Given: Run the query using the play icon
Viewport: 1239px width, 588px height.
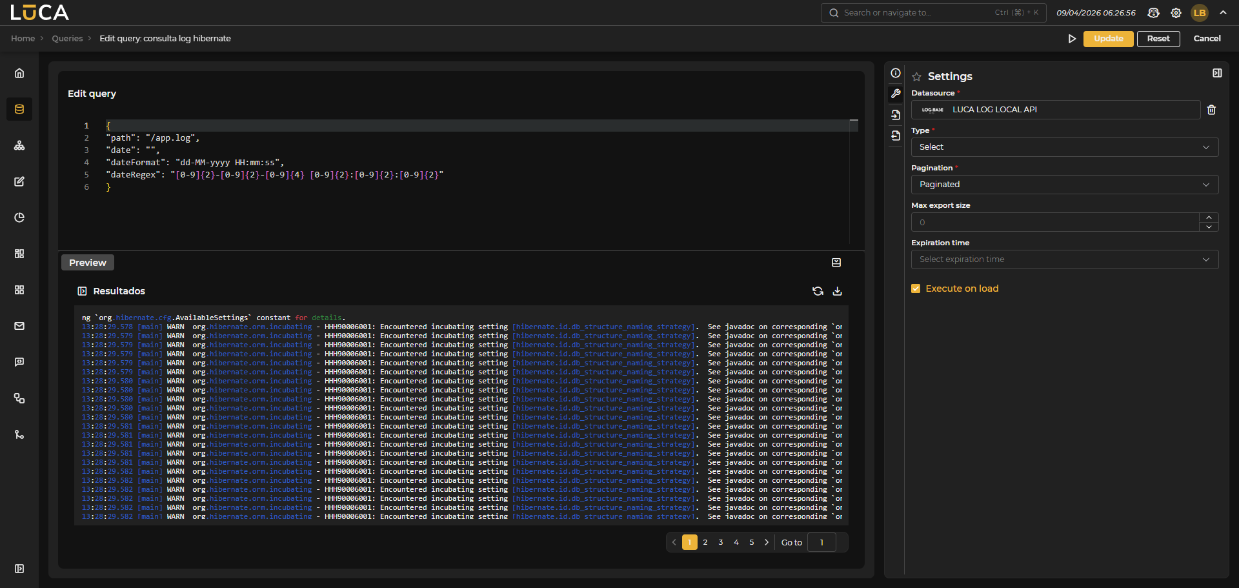Looking at the screenshot, I should coord(1072,39).
